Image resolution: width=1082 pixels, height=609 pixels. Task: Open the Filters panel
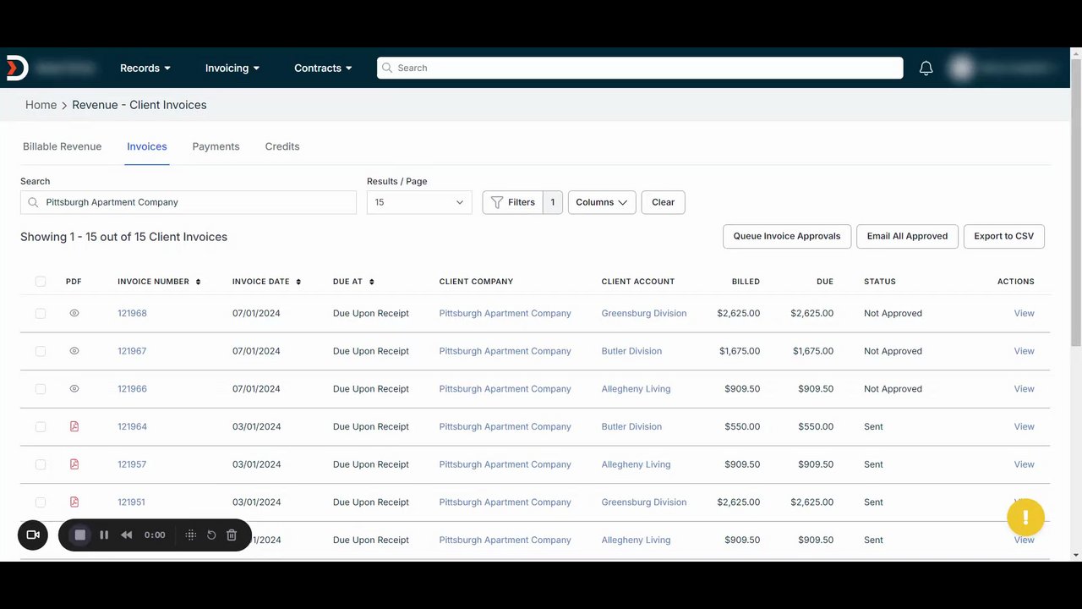point(512,202)
